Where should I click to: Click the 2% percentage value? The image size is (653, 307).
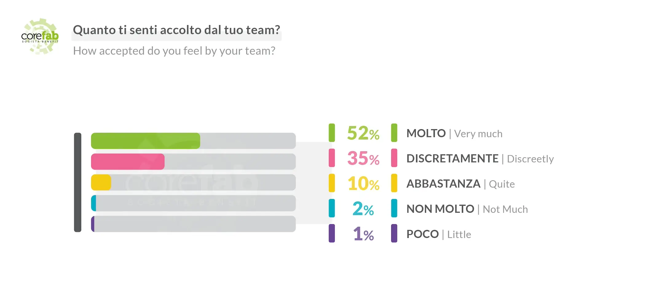(x=363, y=209)
